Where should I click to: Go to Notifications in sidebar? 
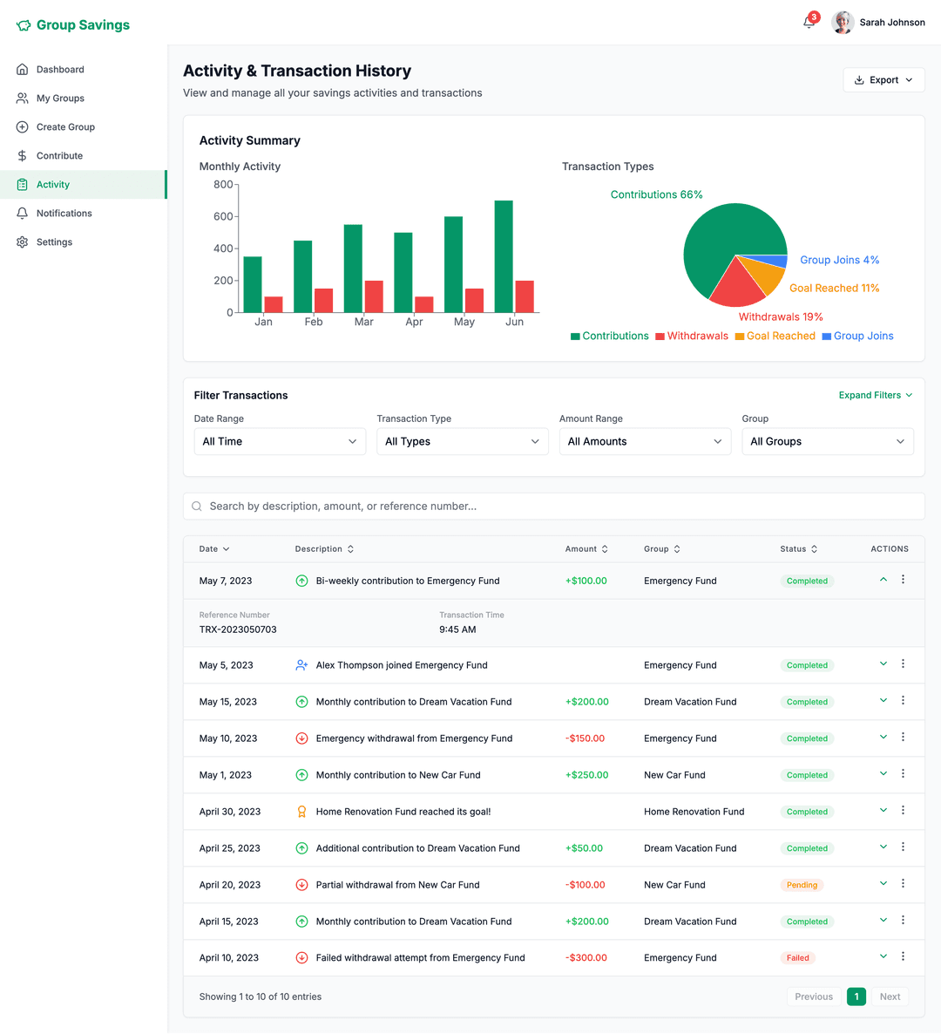pos(64,214)
